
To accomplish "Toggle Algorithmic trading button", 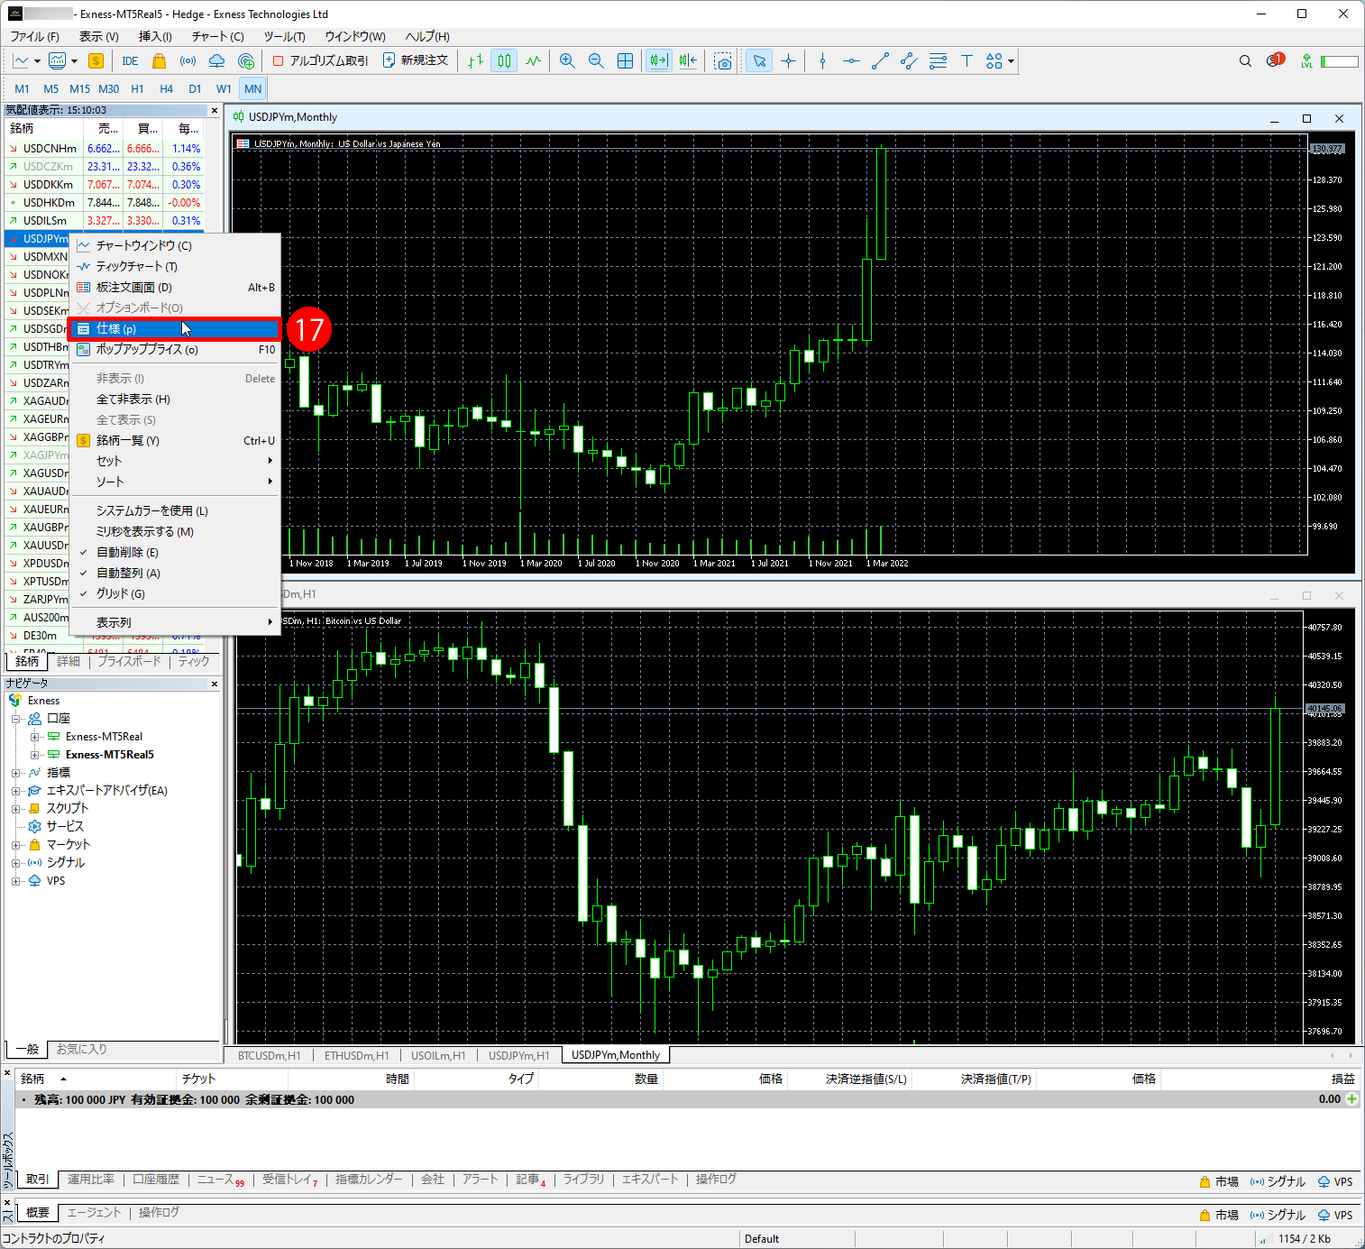I will tap(320, 61).
